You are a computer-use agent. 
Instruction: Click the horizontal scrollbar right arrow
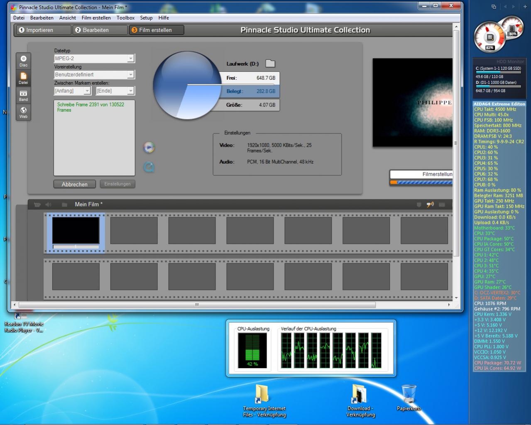pyautogui.click(x=449, y=305)
